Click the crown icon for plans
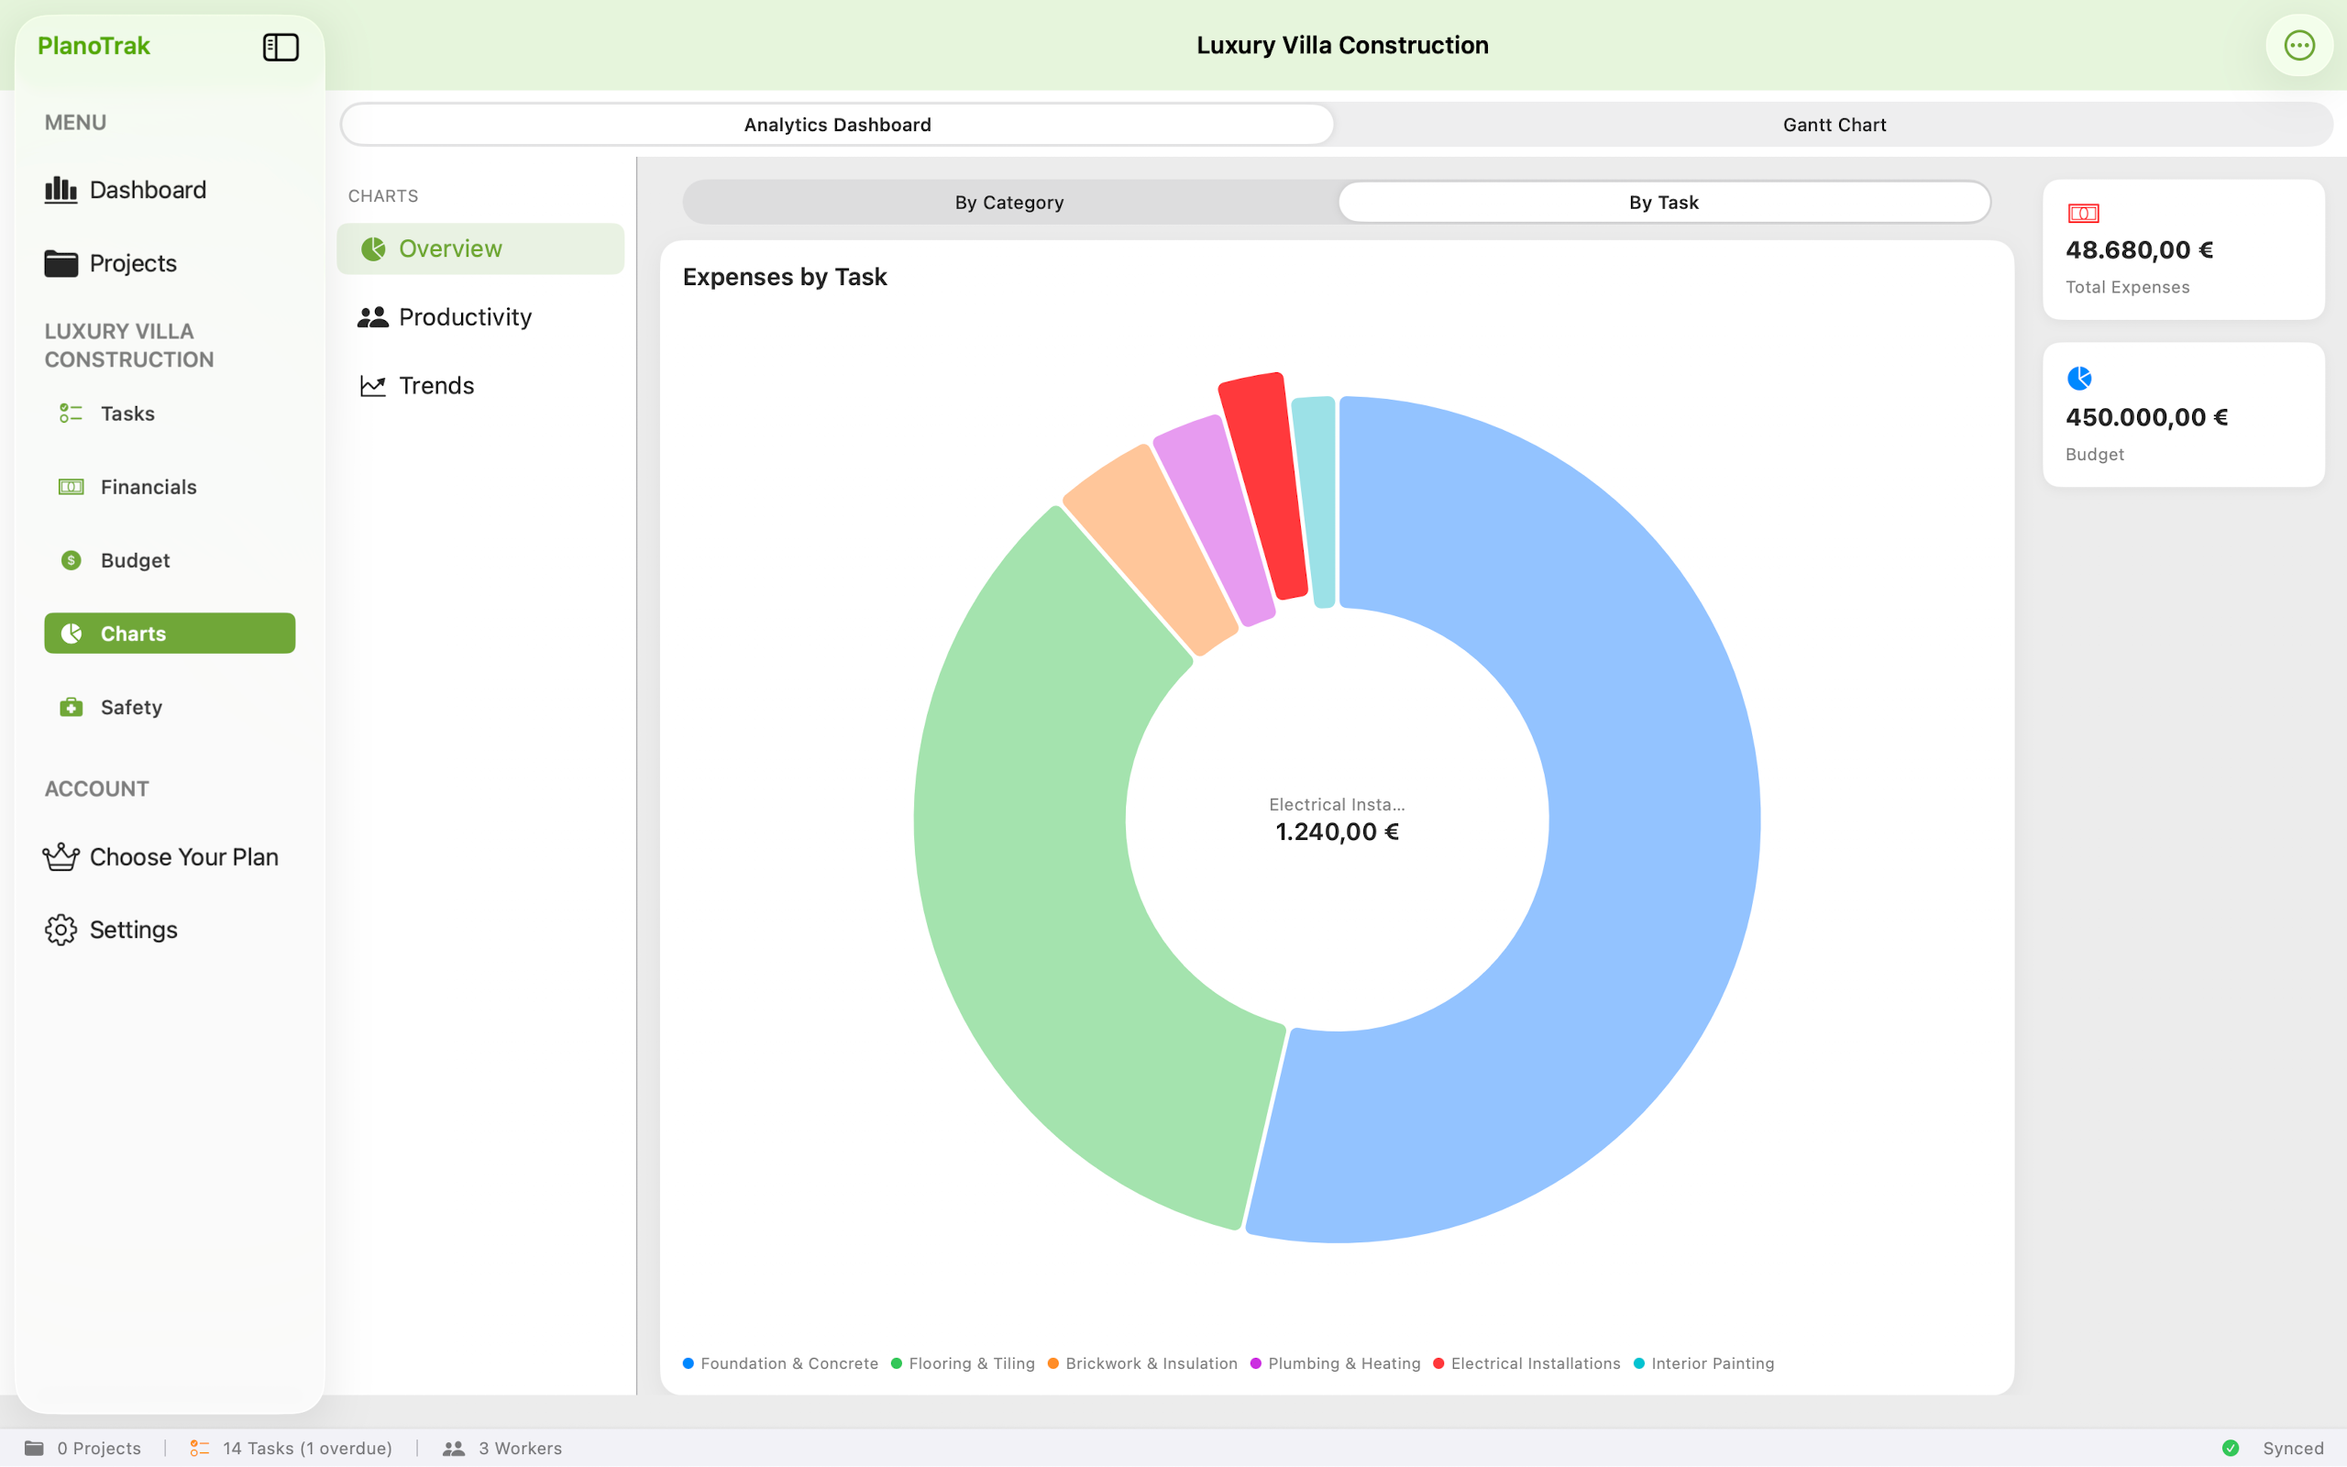Screen dimensions: 2347x1467 (61, 856)
